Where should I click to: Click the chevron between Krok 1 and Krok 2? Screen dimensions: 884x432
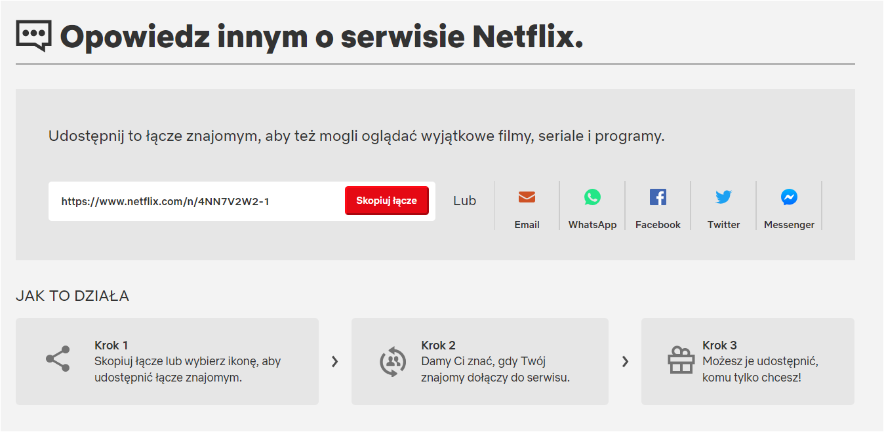[335, 361]
